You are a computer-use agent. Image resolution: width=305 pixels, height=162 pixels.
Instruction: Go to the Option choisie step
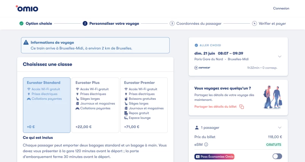tap(39, 24)
